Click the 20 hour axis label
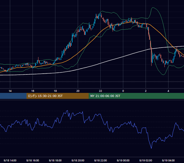The height and width of the screenshot is (163, 184). tap(78, 91)
